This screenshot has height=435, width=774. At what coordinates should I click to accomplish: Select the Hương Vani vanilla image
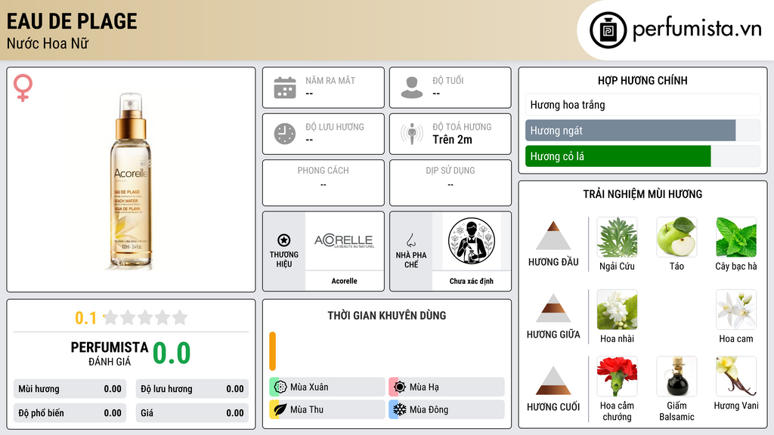pyautogui.click(x=736, y=377)
